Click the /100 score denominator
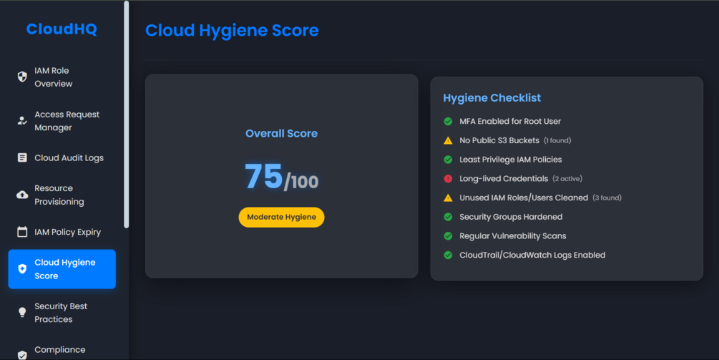Image resolution: width=719 pixels, height=360 pixels. [300, 182]
